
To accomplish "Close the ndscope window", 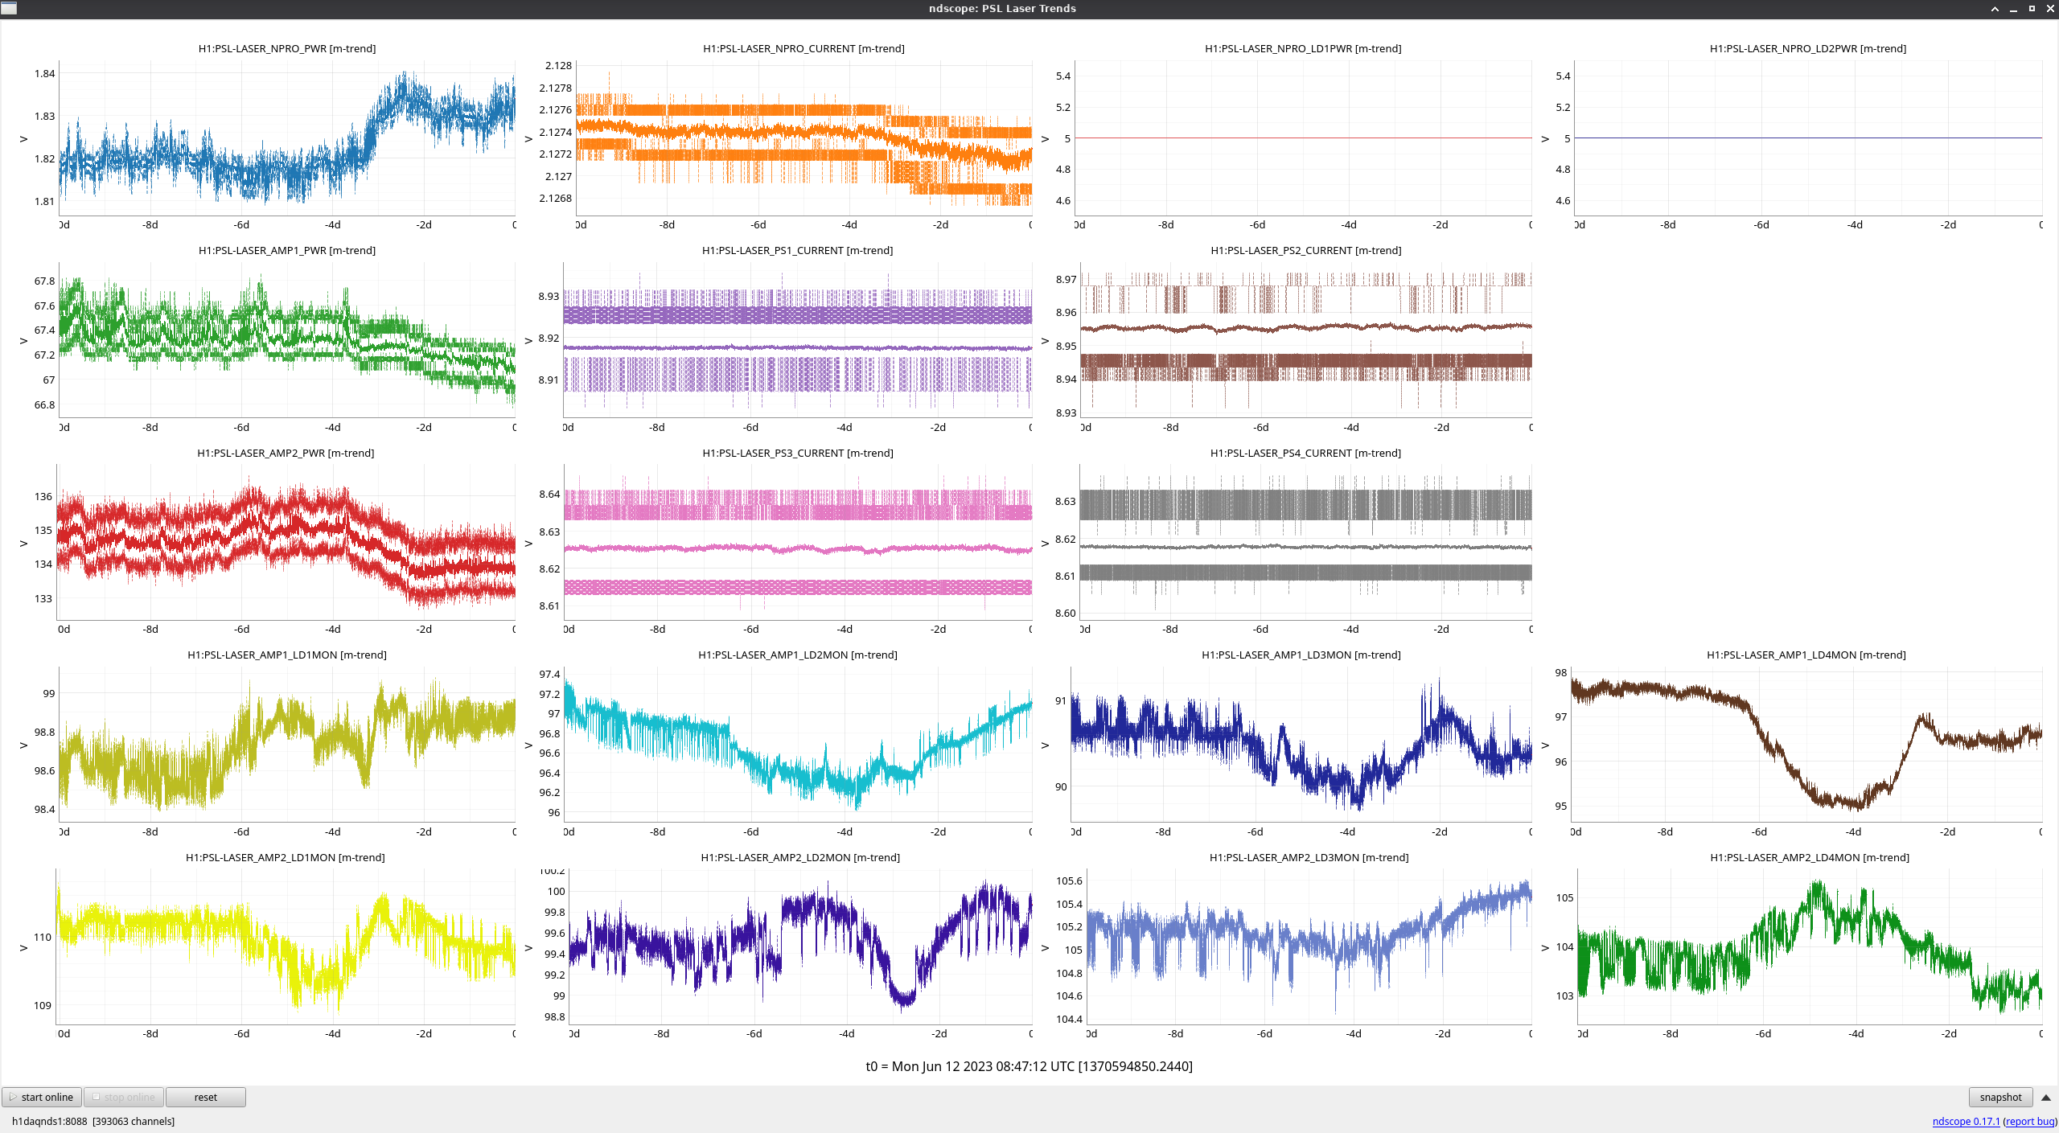I will [x=2050, y=9].
